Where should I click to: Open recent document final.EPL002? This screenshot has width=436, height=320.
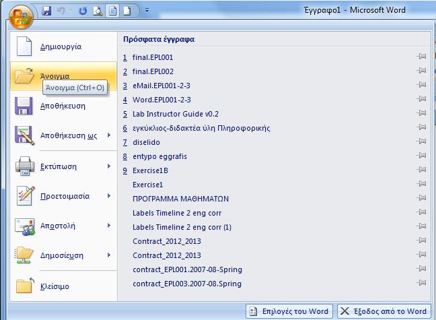[x=153, y=71]
